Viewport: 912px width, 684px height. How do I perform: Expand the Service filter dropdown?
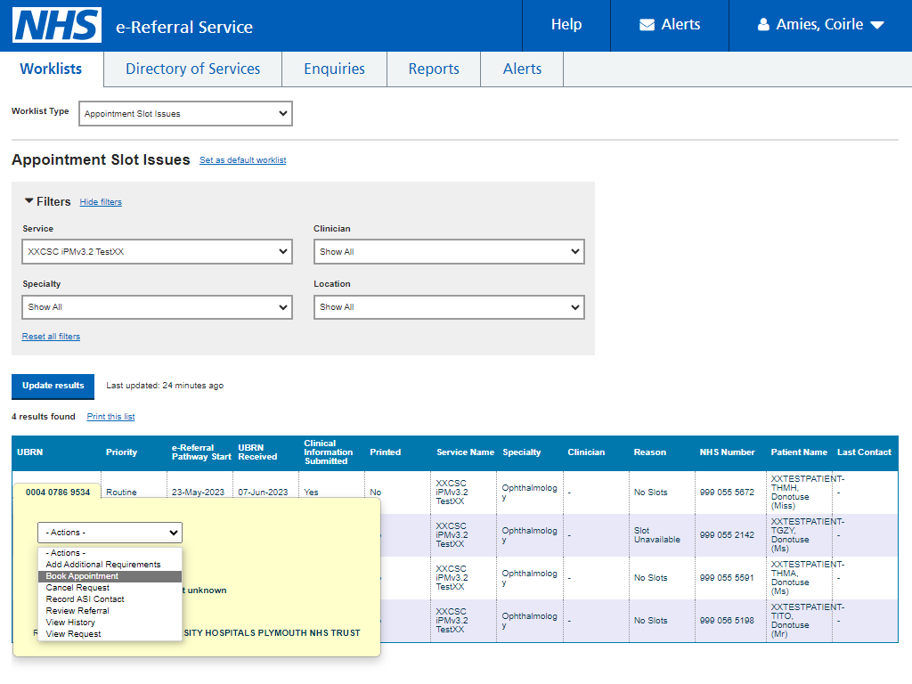pyautogui.click(x=157, y=252)
